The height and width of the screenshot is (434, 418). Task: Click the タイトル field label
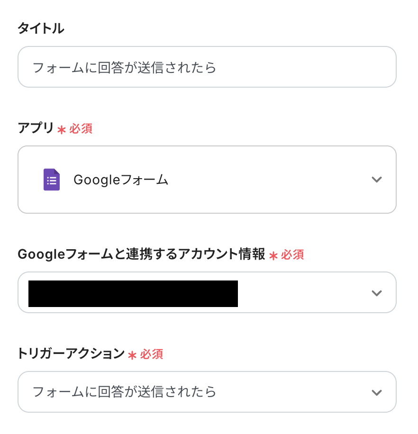pos(41,29)
